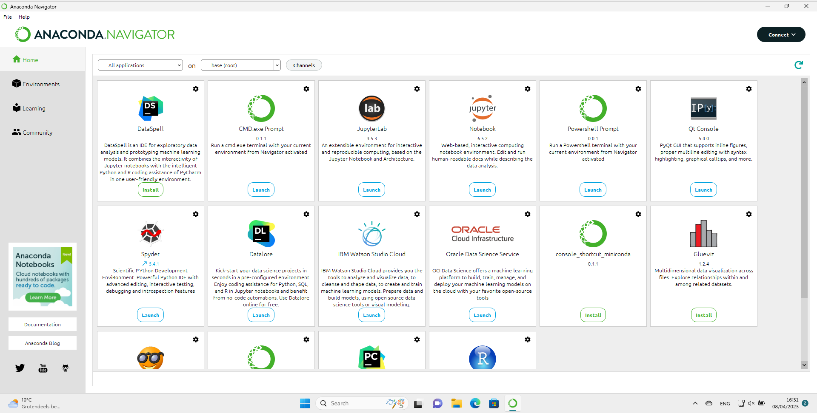Launch Oracle Data Science Service

point(483,315)
